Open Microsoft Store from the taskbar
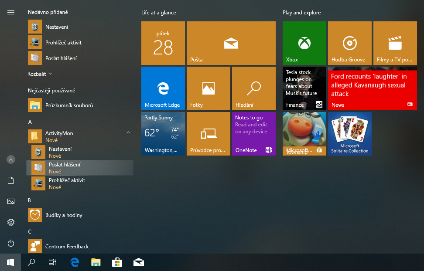 (x=117, y=262)
